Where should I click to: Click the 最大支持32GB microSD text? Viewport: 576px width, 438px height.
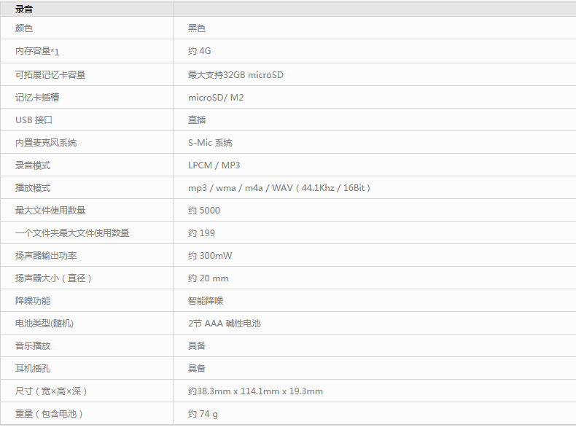[236, 74]
